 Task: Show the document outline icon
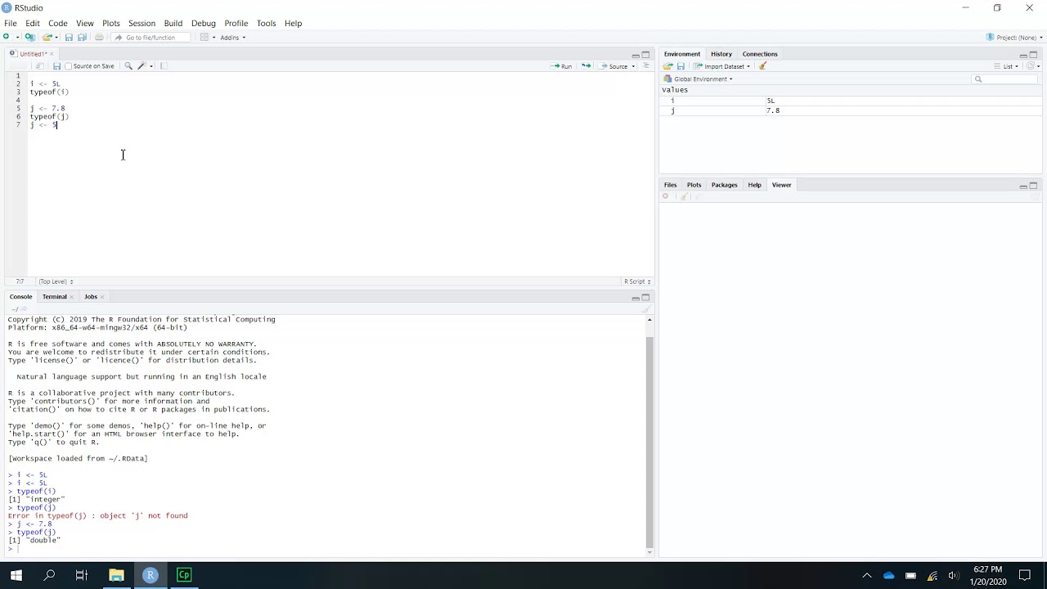[646, 66]
